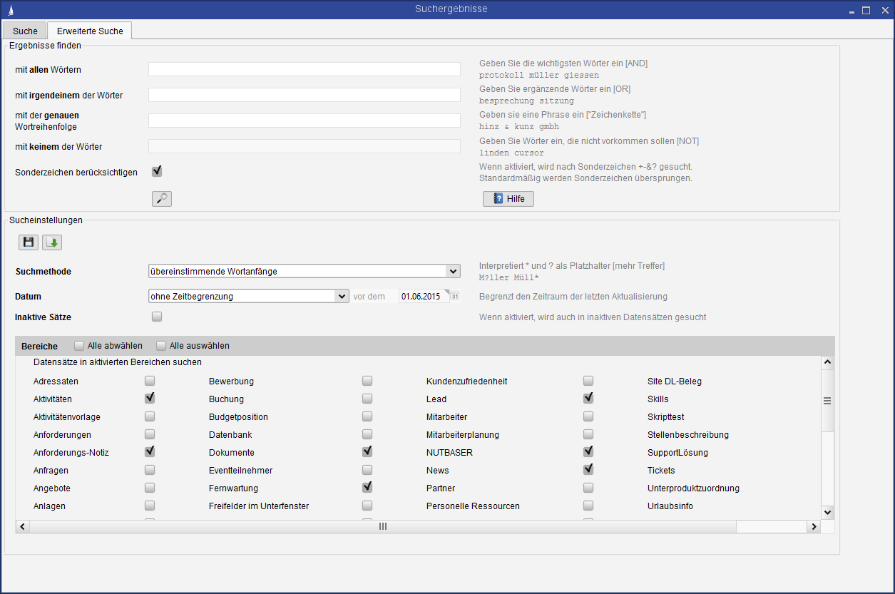Open the calendar picker next to the date
The image size is (895, 594).
(454, 297)
